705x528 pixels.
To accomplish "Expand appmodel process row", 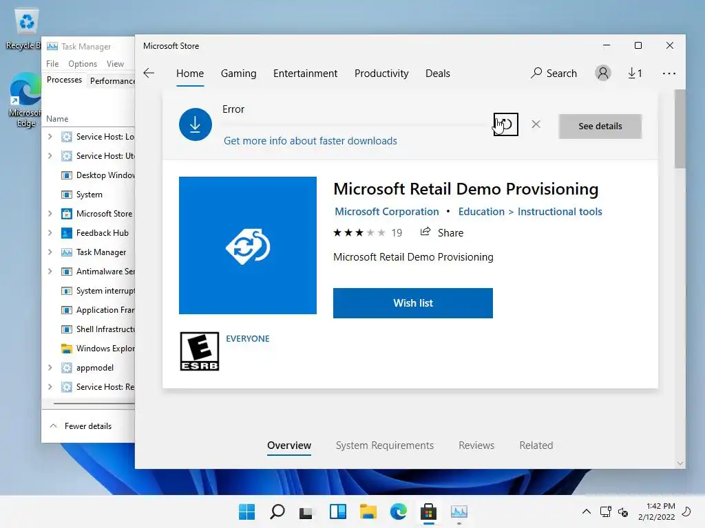I will [x=50, y=368].
